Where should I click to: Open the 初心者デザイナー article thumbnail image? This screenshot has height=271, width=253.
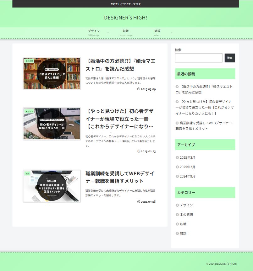(x=52, y=124)
